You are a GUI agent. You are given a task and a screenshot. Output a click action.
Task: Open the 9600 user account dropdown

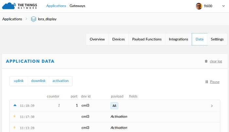(223, 6)
